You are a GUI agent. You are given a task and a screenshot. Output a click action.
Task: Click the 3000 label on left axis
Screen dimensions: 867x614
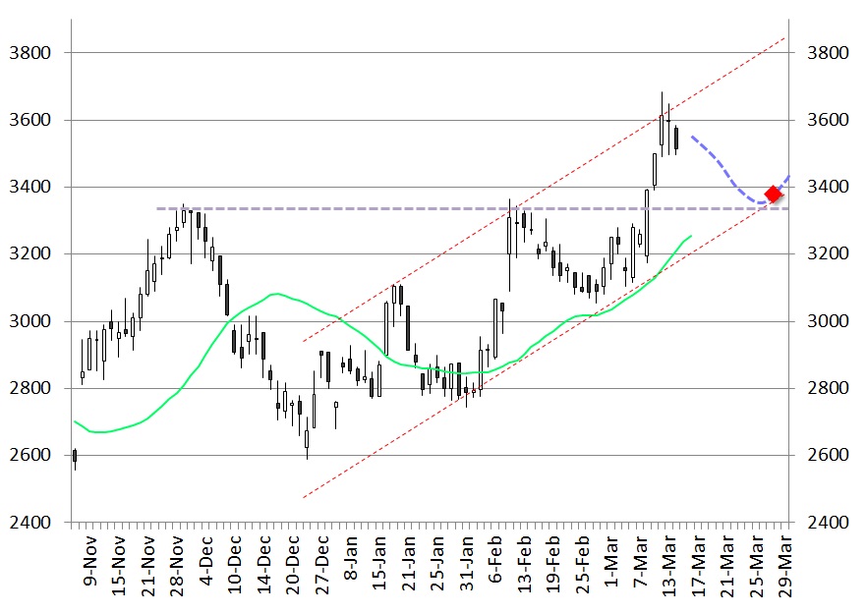[29, 321]
